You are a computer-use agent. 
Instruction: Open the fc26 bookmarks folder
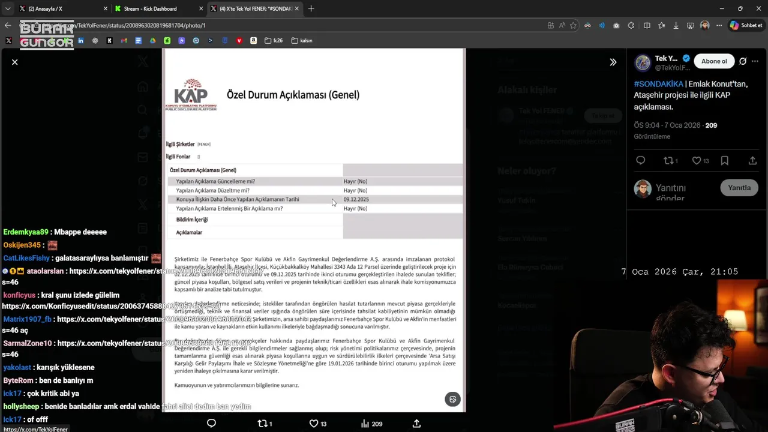(273, 41)
